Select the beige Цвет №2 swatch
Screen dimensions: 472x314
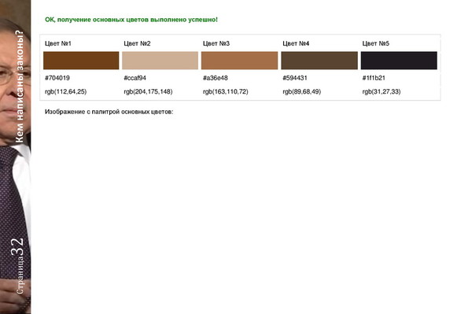coord(160,61)
